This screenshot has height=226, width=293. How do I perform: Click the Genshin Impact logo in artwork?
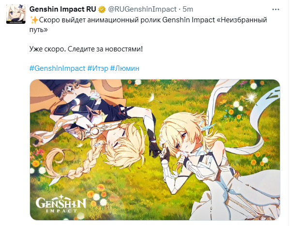[61, 204]
